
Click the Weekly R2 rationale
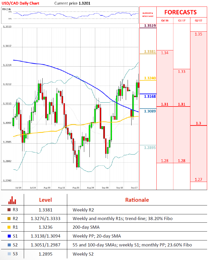pyautogui.click(x=83, y=210)
